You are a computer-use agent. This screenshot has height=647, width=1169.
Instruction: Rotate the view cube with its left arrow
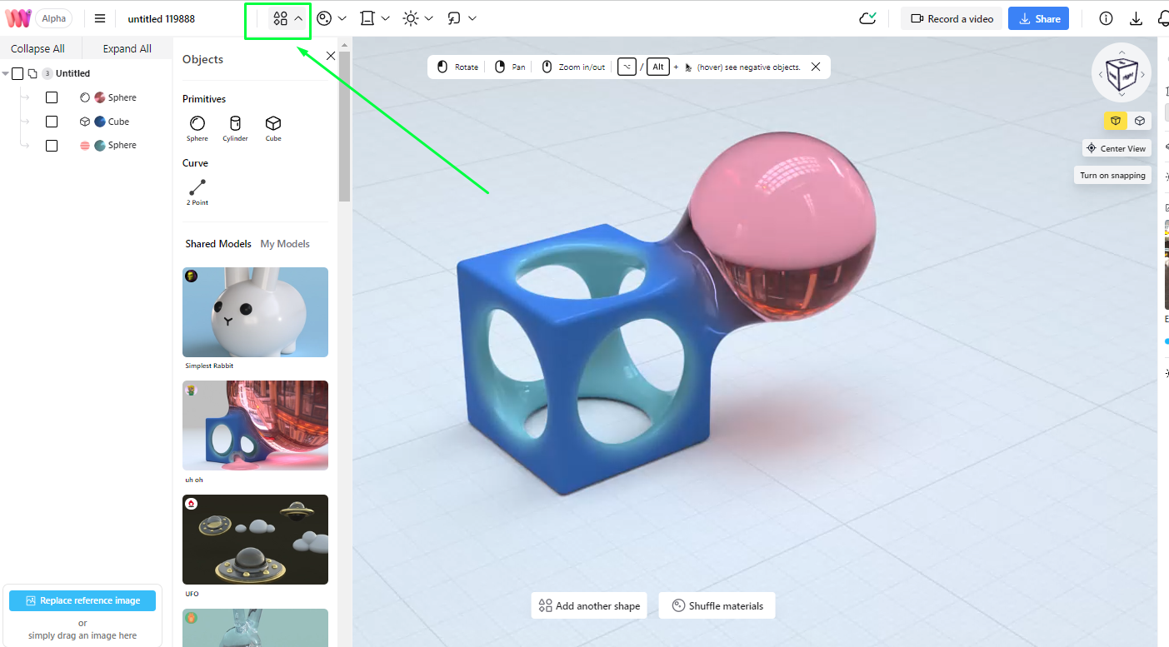1100,74
